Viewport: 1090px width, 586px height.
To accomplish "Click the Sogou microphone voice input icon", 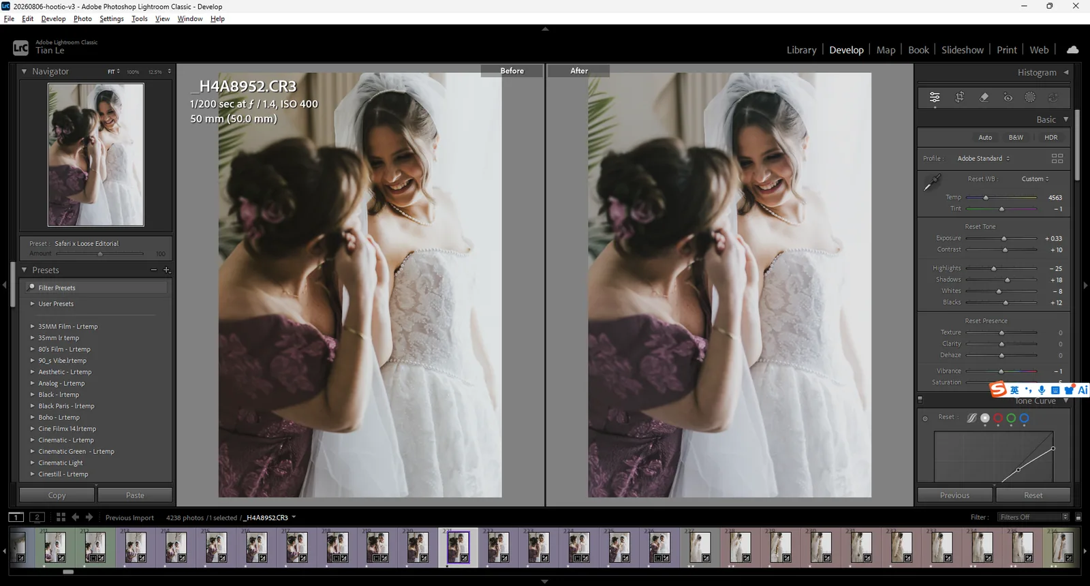I will click(x=1042, y=390).
